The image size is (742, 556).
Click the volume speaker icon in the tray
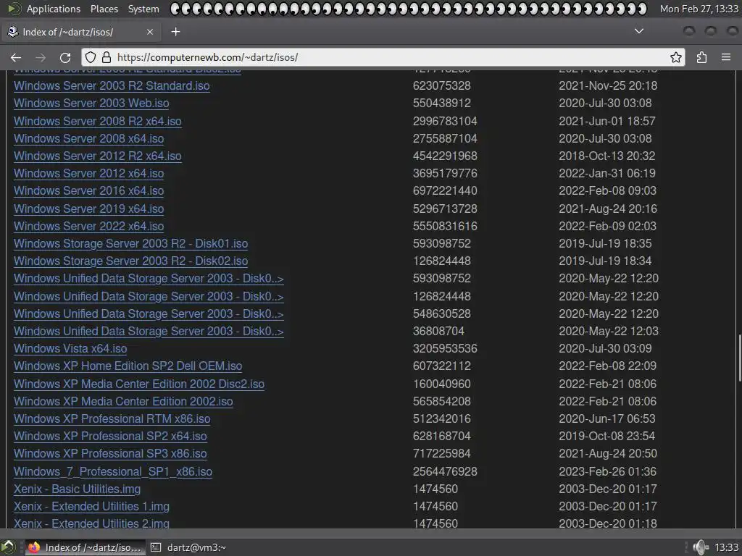click(x=700, y=547)
